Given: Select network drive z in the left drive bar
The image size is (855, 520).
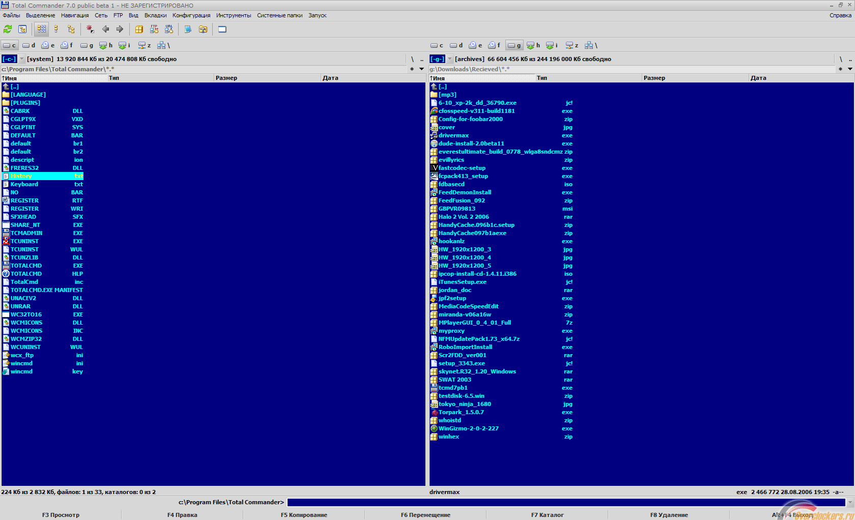Looking at the screenshot, I should click(x=145, y=45).
